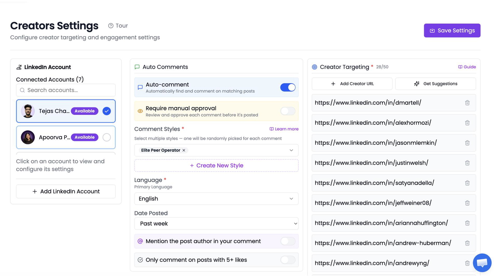The image size is (498, 280).
Task: Click Add LinkedIn Account button
Action: (66, 191)
